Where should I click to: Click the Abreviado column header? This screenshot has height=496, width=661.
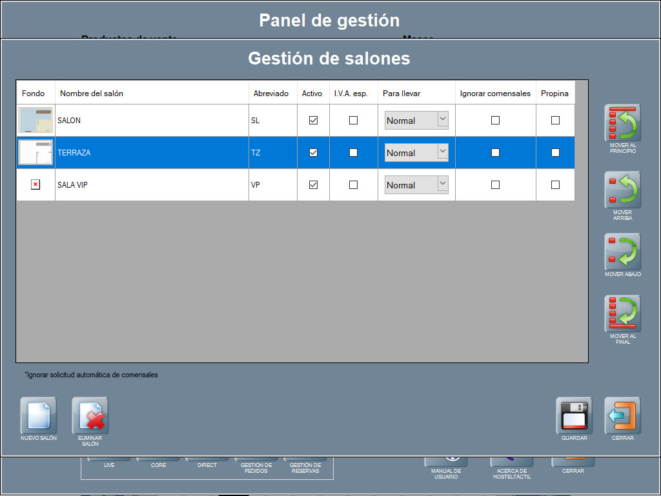click(271, 94)
